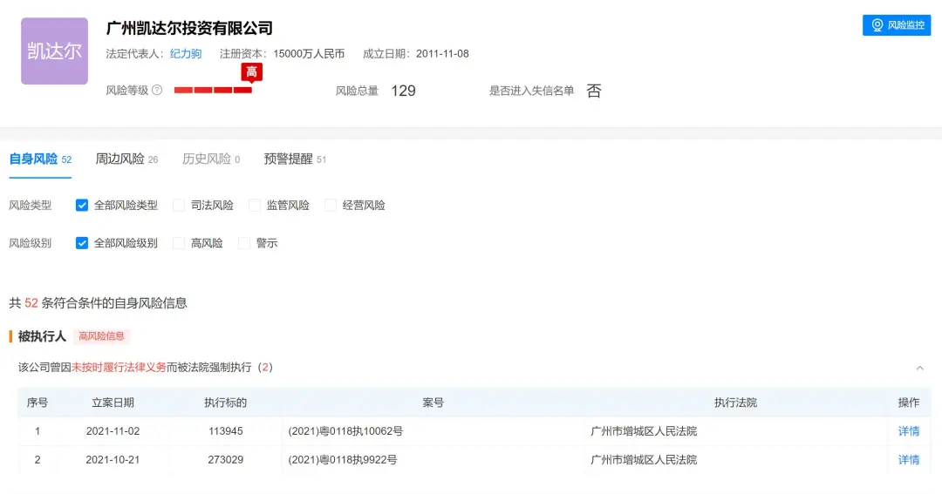Switch to the 周边风险 tab
942x494 pixels.
tap(126, 159)
